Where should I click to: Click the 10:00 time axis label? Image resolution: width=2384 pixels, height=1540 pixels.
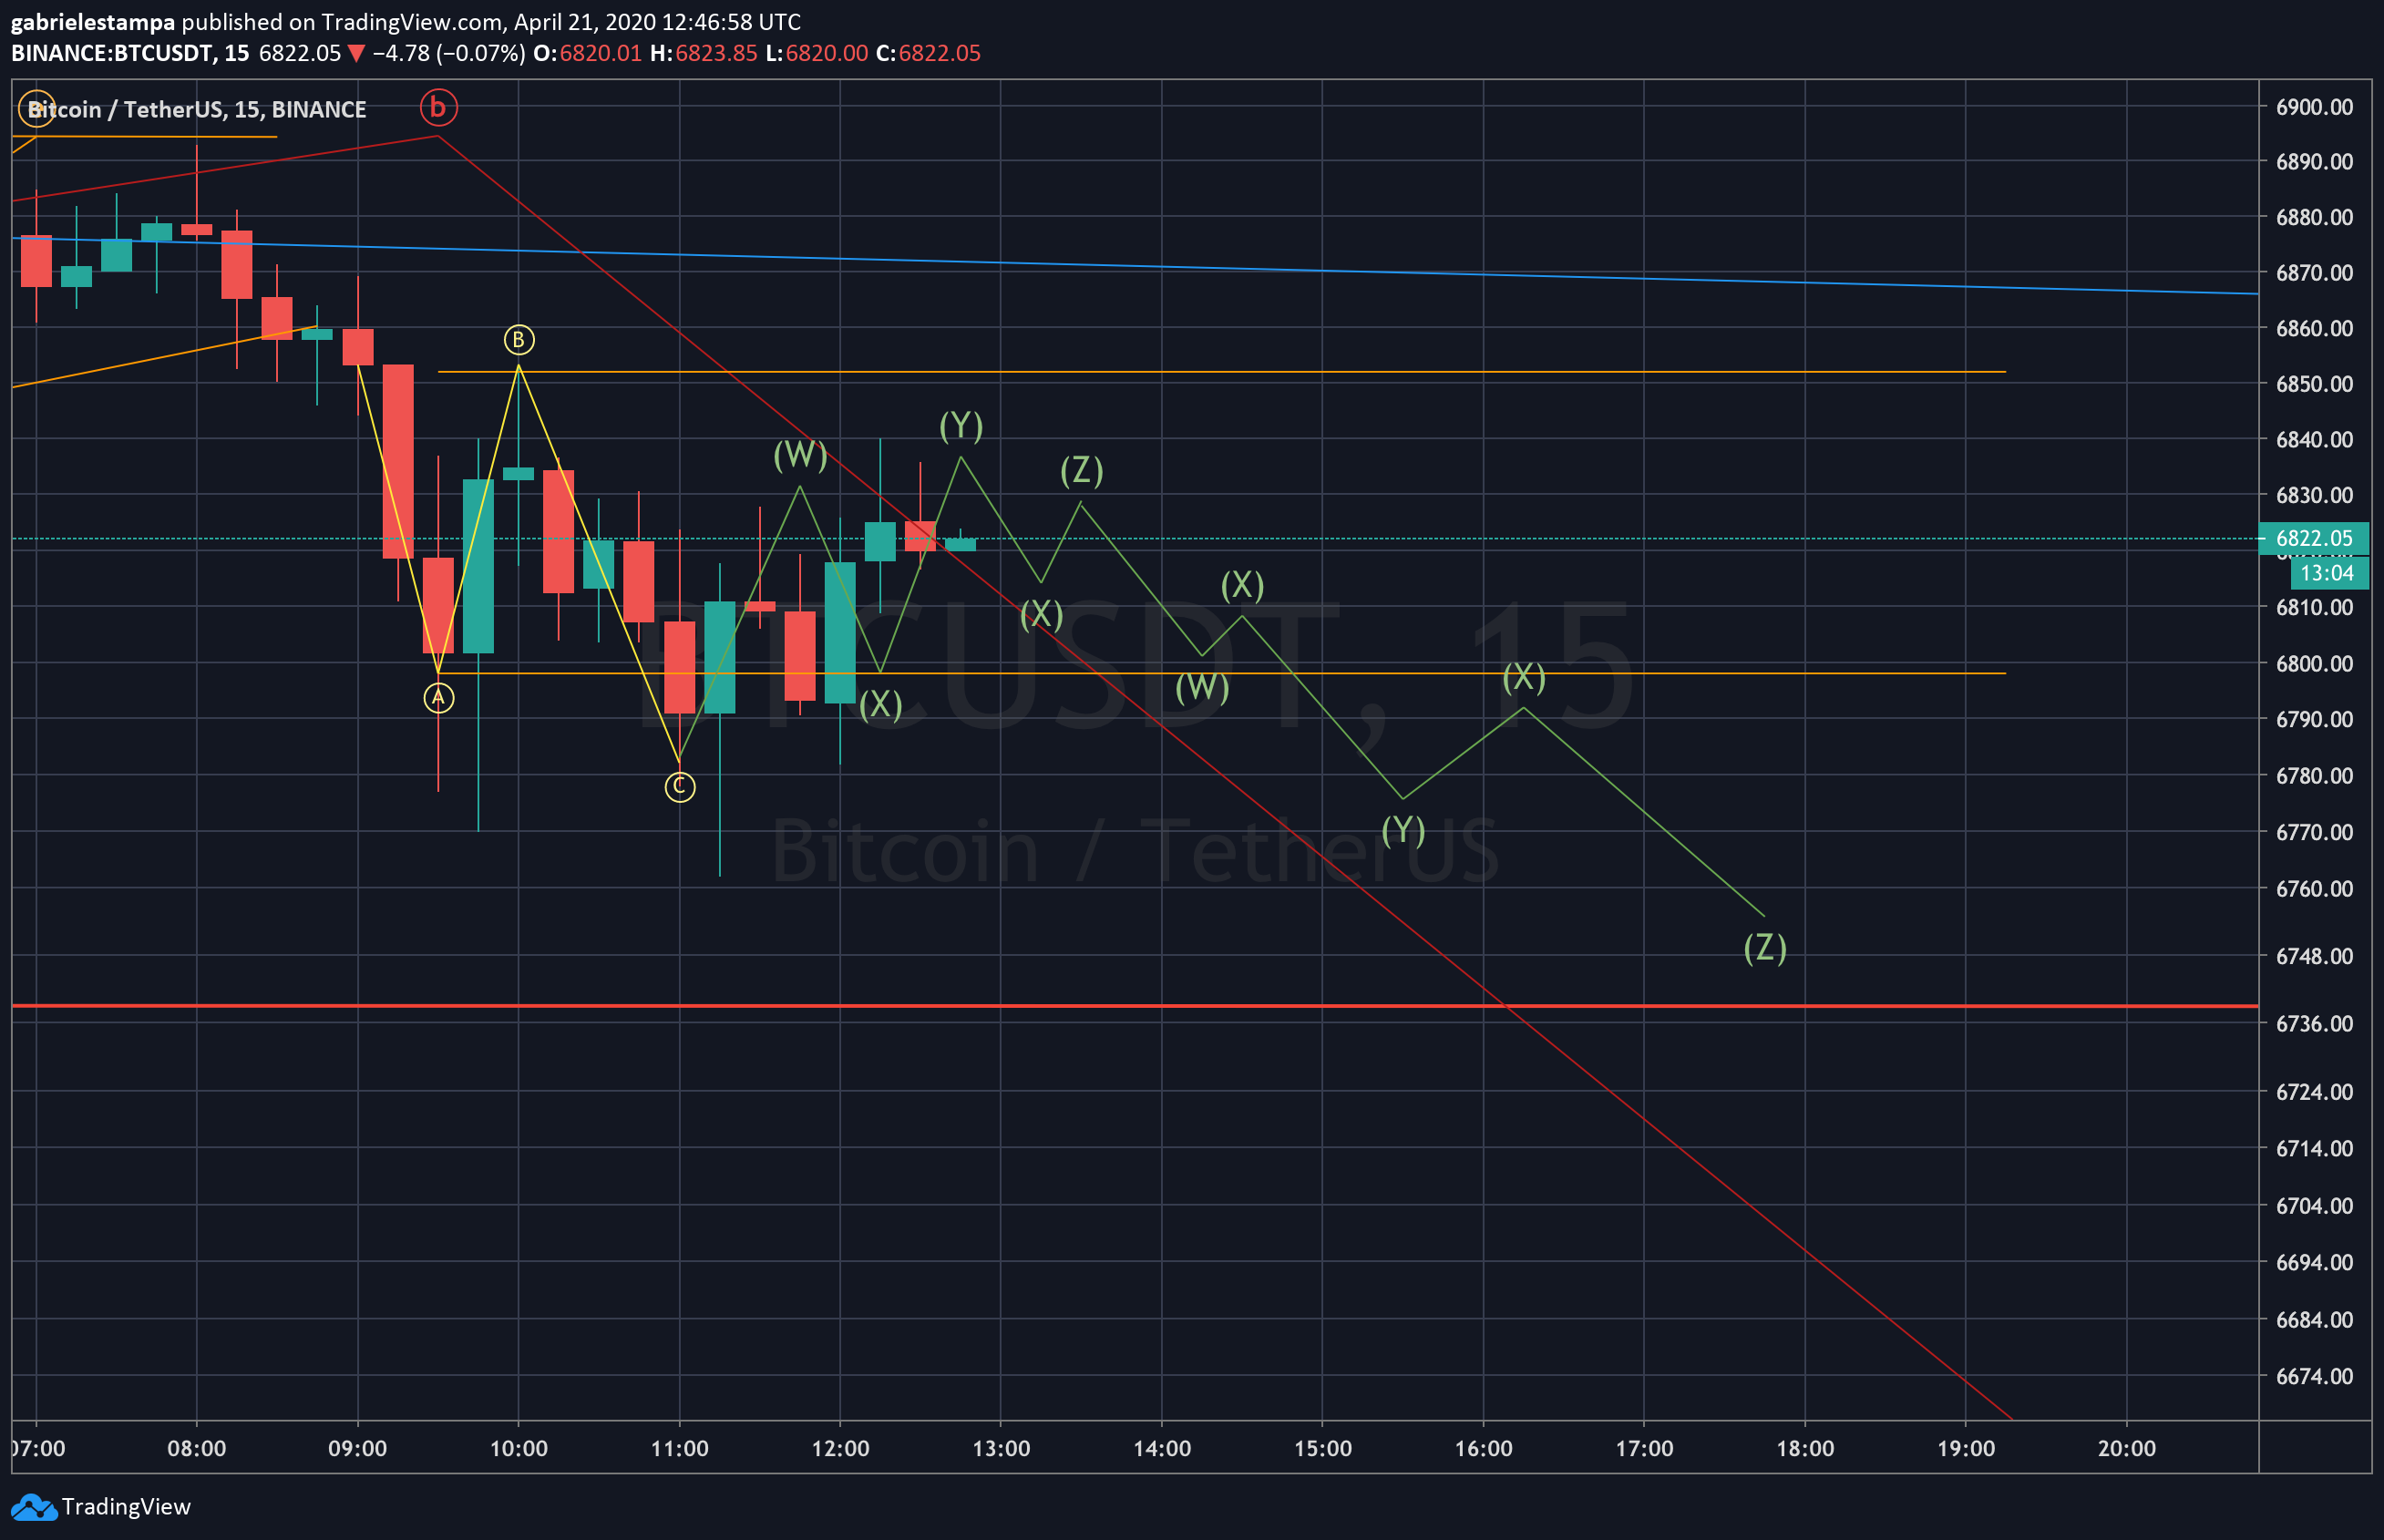[518, 1448]
